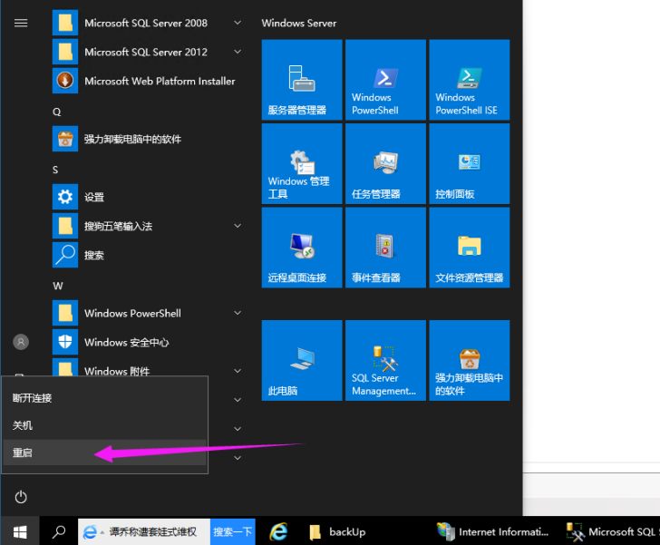
Task: Open the File Explorer tile
Action: coord(469,248)
